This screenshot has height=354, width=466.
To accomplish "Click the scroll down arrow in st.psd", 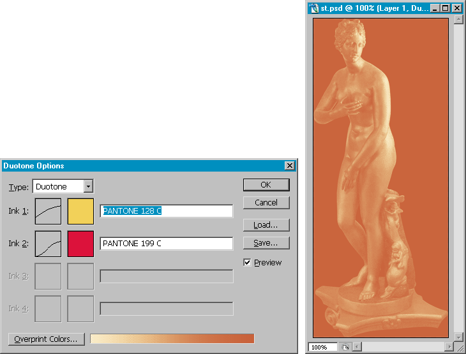I will click(x=458, y=337).
